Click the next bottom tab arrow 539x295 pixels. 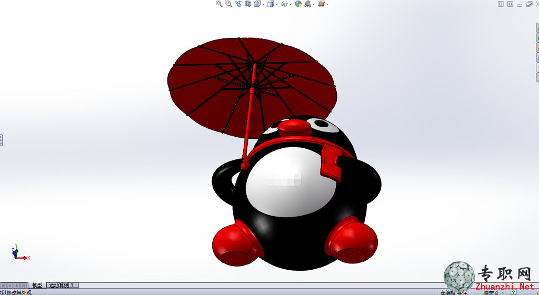17,286
